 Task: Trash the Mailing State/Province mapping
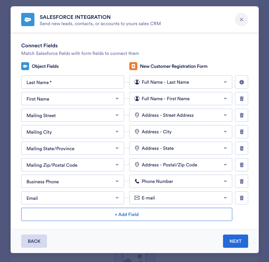click(x=242, y=148)
